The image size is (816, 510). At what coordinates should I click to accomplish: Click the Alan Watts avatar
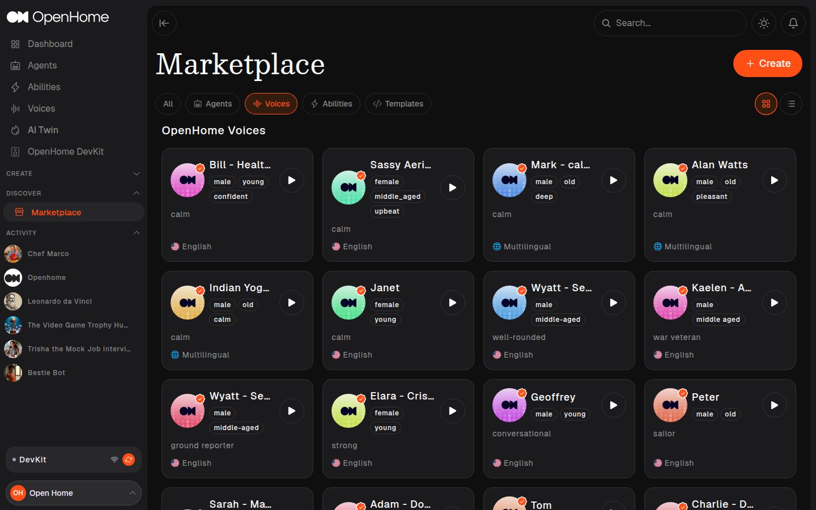670,180
